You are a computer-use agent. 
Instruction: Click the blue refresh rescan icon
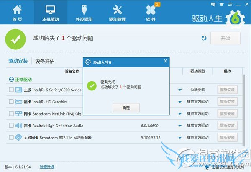[204, 38]
